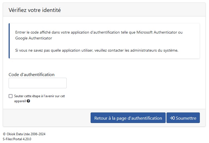Enable the Sauter cette étape checkbox
Viewport: 209px width, 143px height.
click(x=11, y=96)
